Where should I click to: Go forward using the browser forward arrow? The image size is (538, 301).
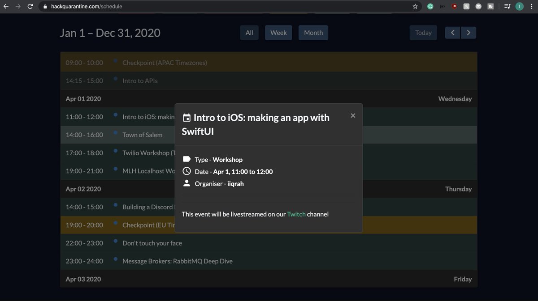18,7
